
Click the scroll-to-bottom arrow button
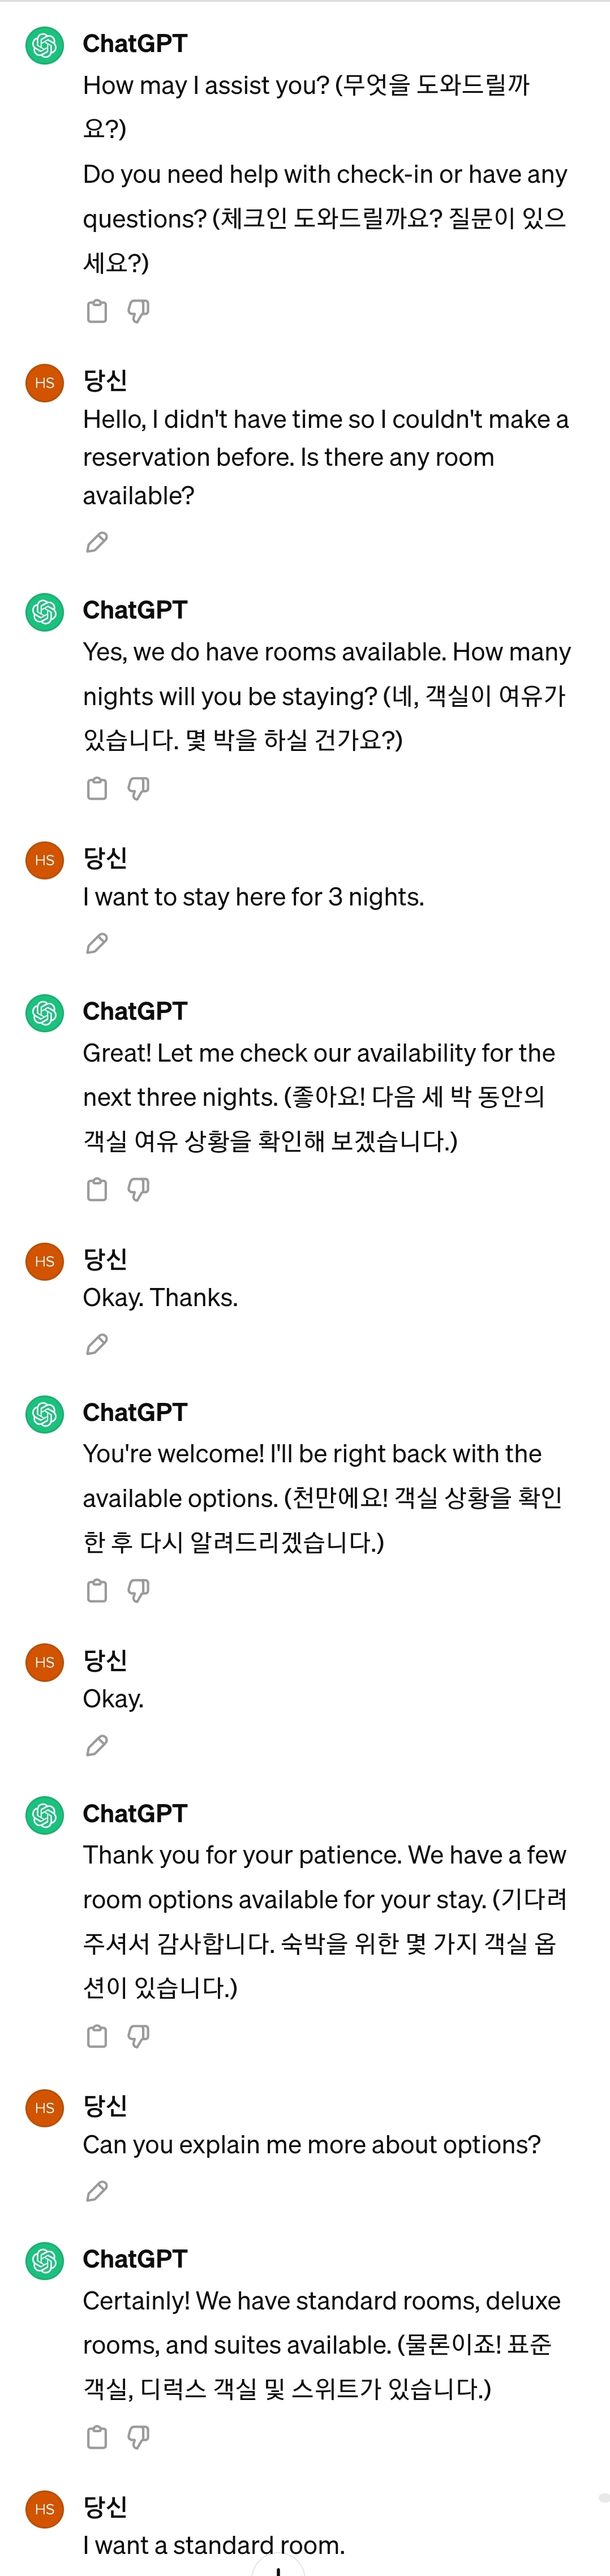(278, 2566)
